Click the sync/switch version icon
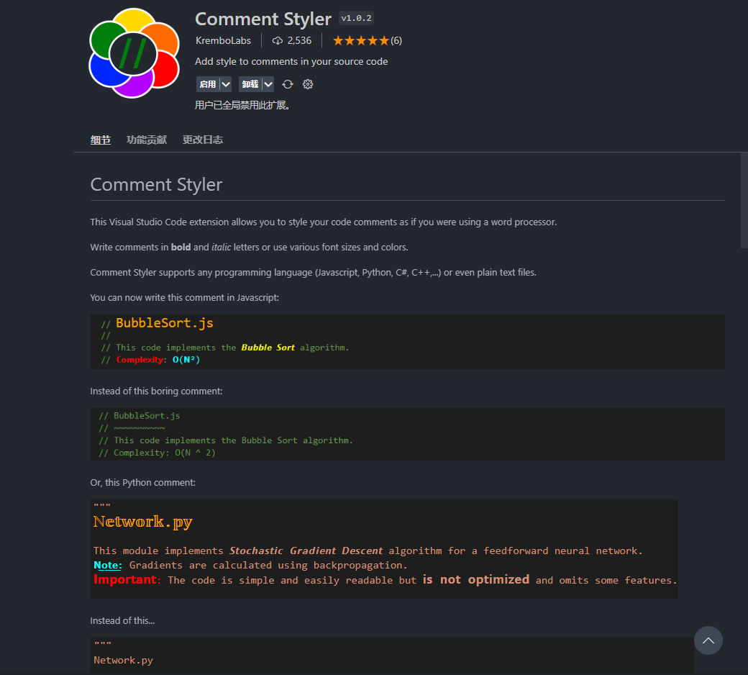This screenshot has width=748, height=675. click(x=288, y=84)
